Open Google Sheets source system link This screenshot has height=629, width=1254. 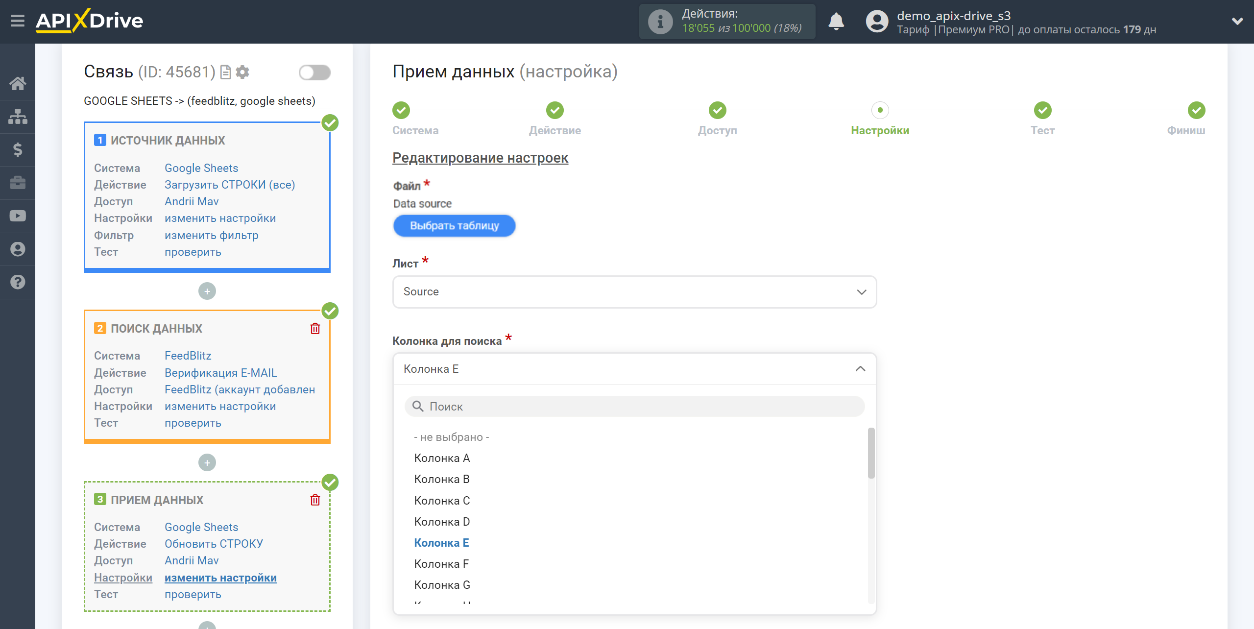tap(201, 168)
